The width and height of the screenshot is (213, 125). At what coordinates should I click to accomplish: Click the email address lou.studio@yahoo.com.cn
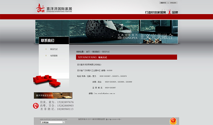[x=105, y=94]
